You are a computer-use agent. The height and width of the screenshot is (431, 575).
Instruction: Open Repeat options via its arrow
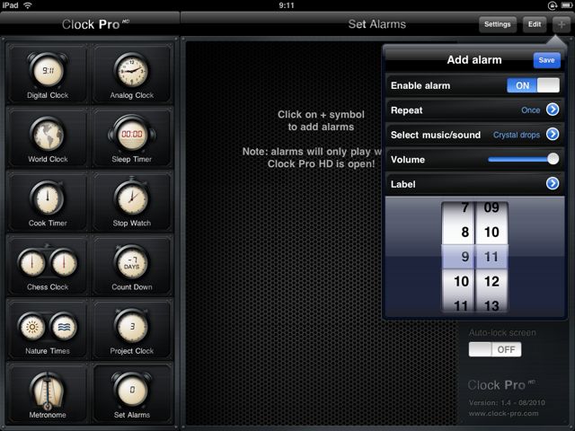[553, 110]
